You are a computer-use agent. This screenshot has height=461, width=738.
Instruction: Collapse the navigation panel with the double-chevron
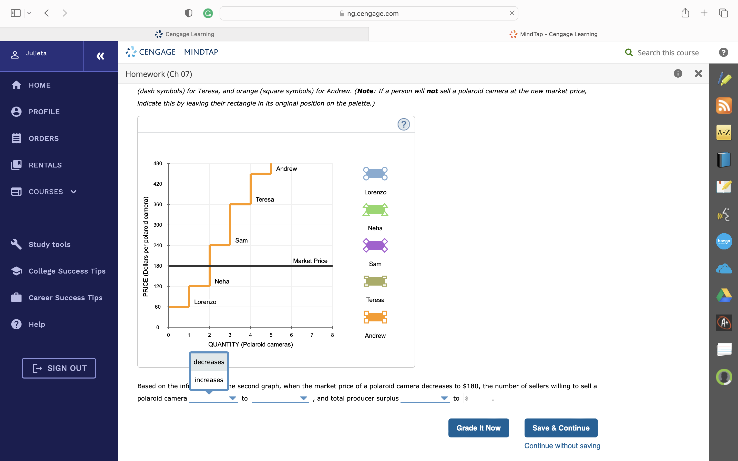100,56
